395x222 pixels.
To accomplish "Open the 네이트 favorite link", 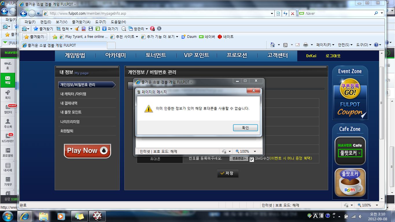I will pos(226,37).
